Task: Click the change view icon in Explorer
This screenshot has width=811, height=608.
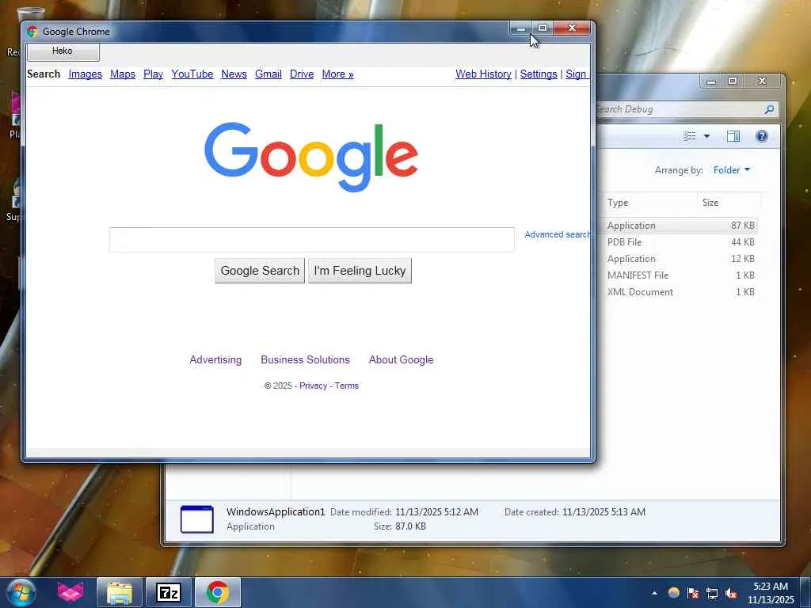Action: 690,136
